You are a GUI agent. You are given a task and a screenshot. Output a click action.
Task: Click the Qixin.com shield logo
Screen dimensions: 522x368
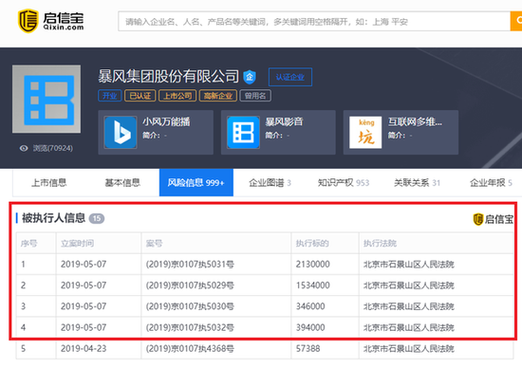pos(28,21)
